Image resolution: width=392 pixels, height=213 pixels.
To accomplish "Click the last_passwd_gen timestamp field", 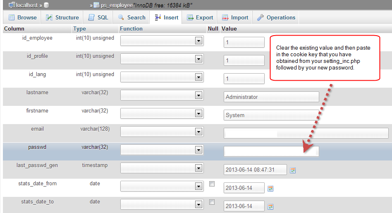I will coord(255,170).
